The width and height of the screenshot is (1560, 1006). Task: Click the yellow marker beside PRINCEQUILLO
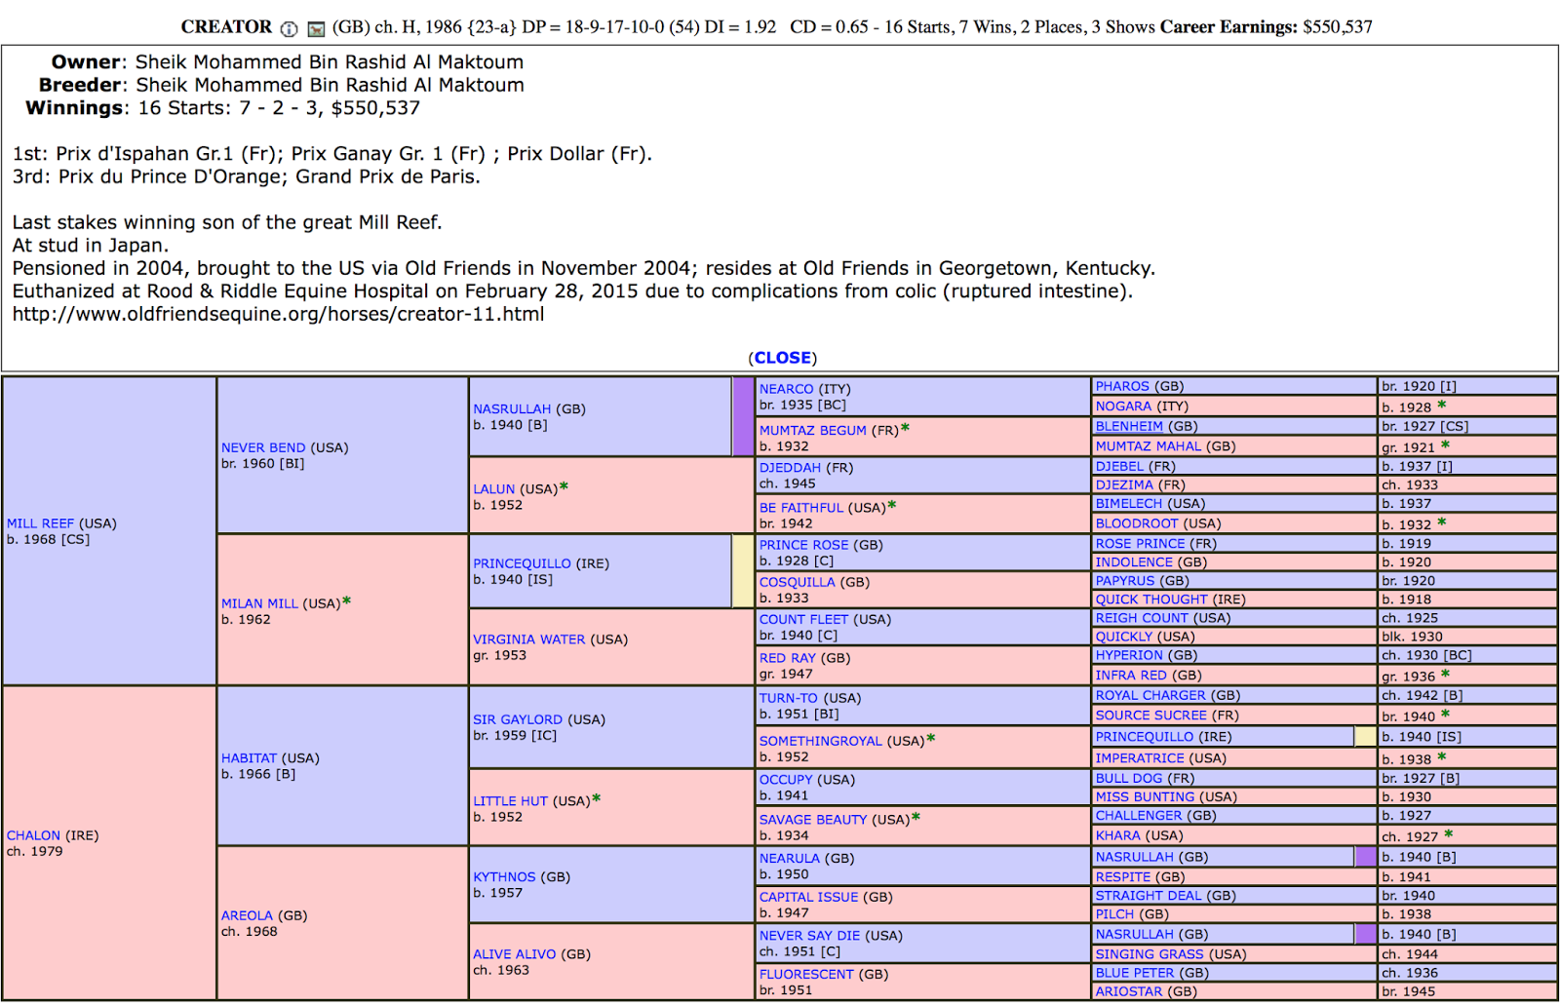click(x=741, y=571)
